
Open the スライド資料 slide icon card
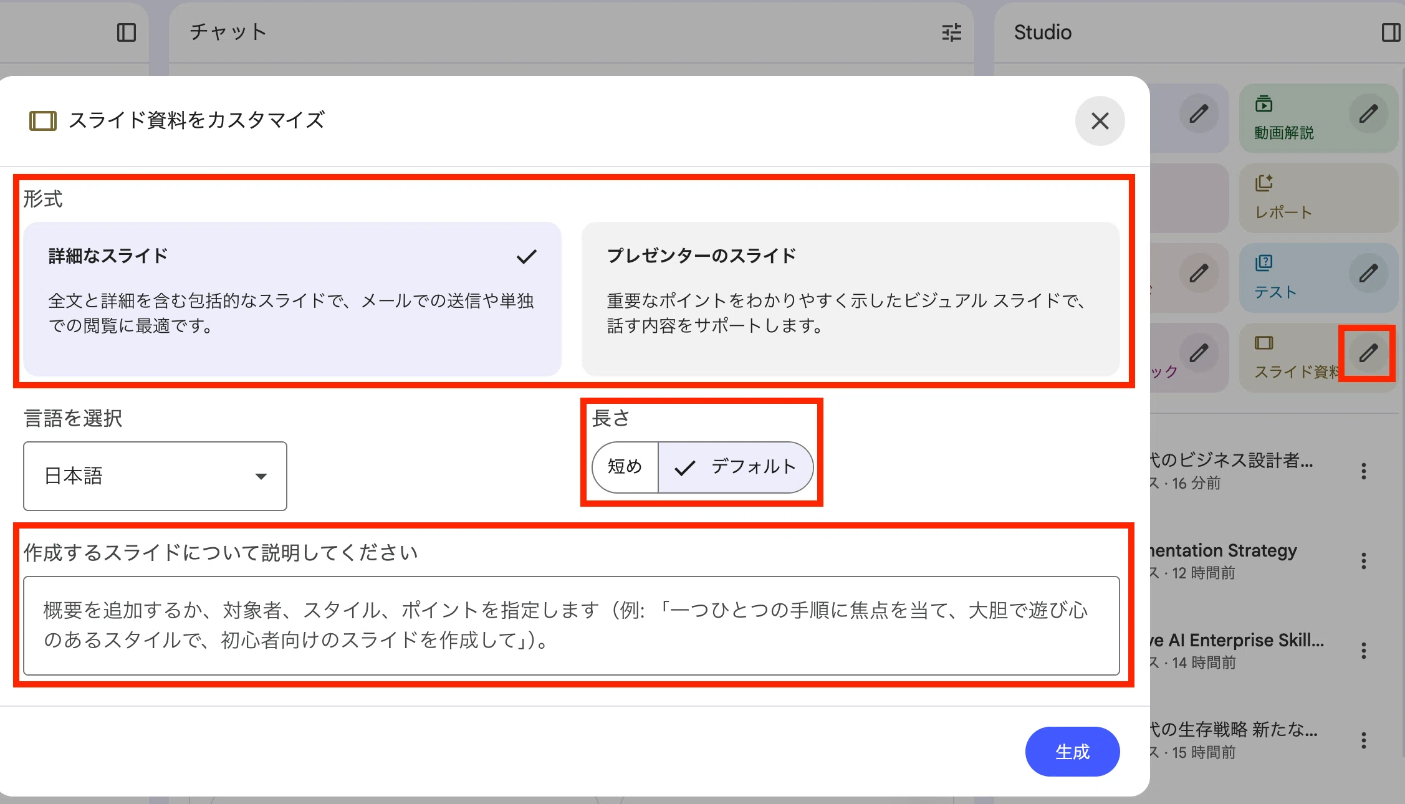(x=1264, y=343)
